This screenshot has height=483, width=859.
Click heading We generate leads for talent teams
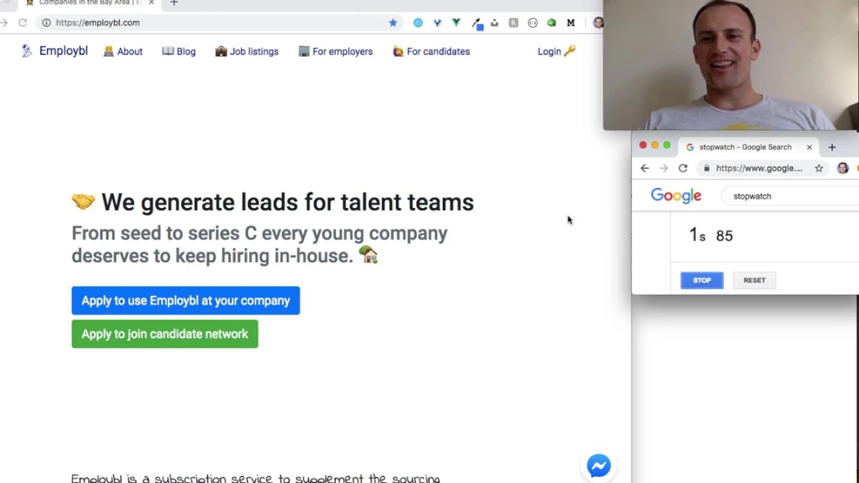point(287,202)
